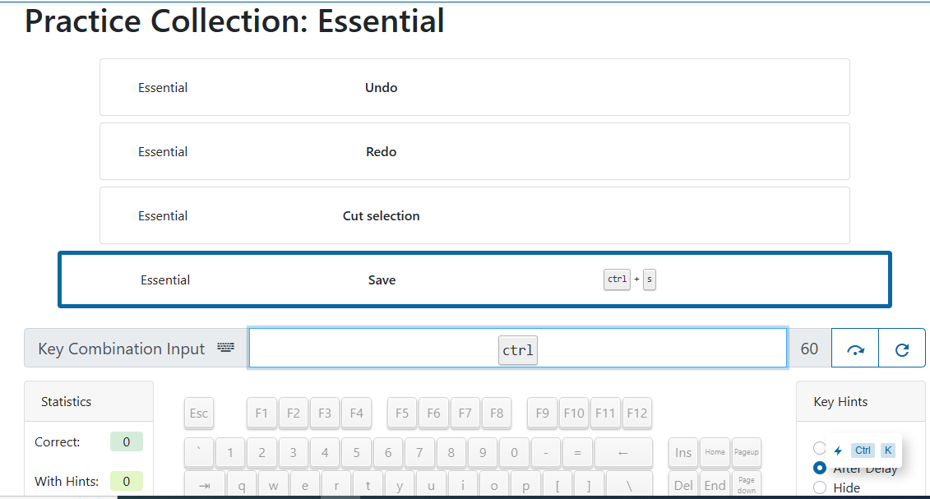The height and width of the screenshot is (499, 930).
Task: Select the Cut selection shortcut row
Action: point(474,215)
